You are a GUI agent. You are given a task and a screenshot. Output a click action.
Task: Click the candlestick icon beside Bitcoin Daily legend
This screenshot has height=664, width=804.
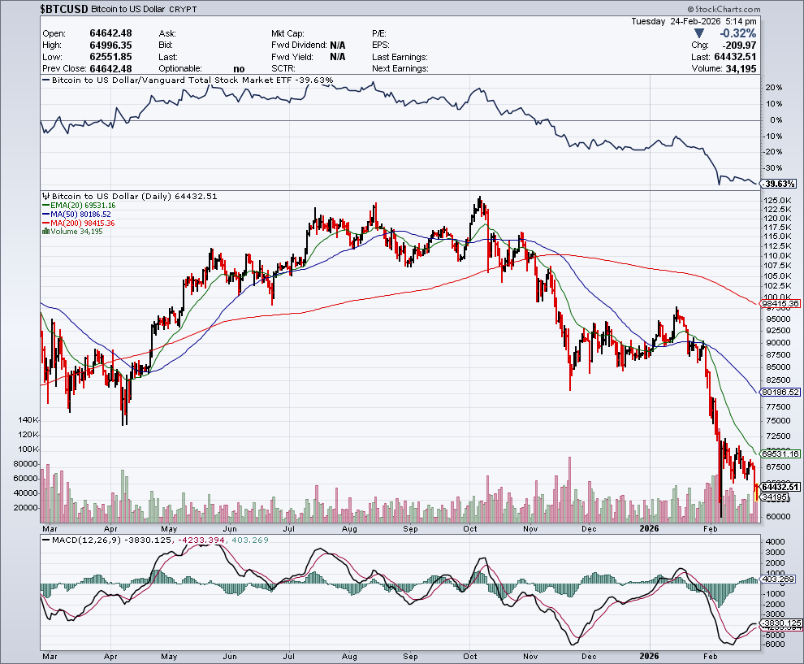click(45, 197)
